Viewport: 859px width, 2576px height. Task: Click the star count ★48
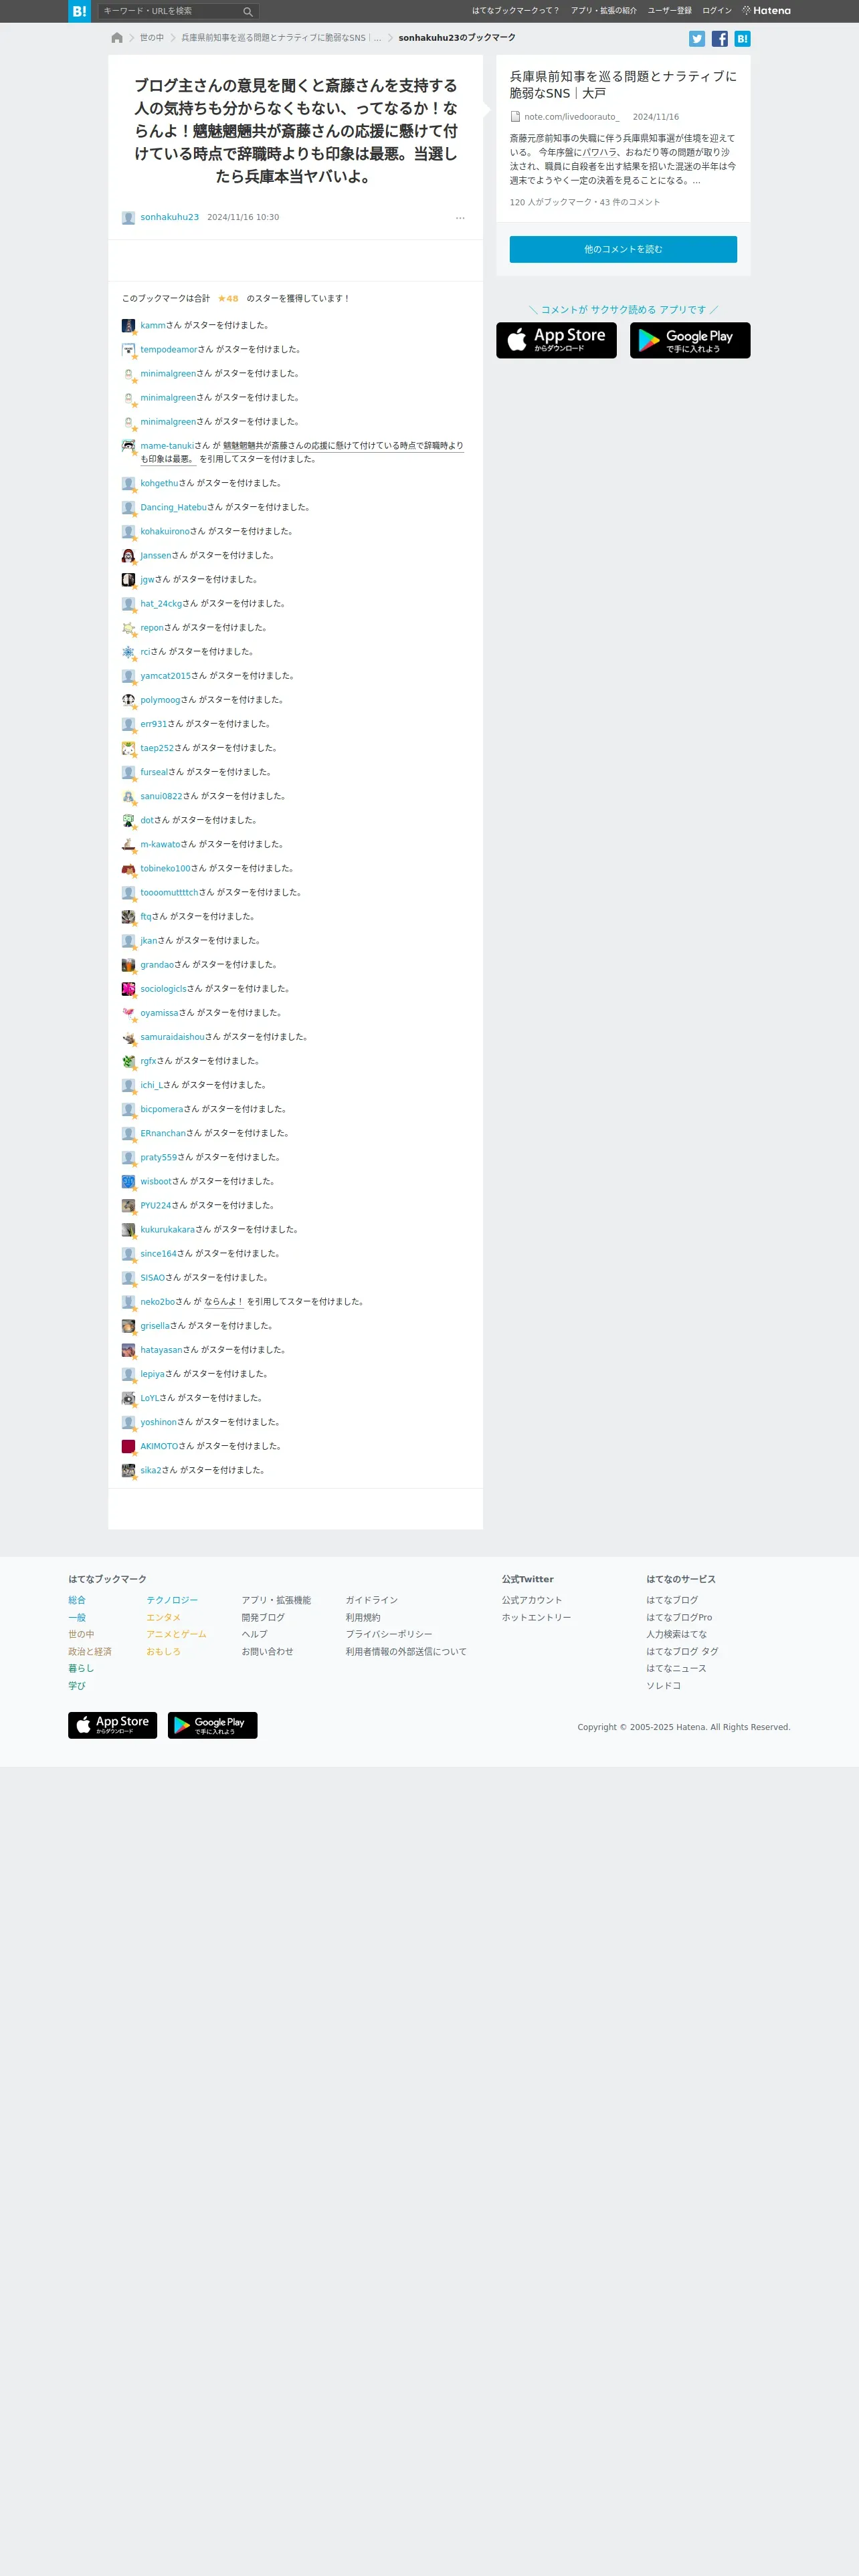tap(228, 299)
